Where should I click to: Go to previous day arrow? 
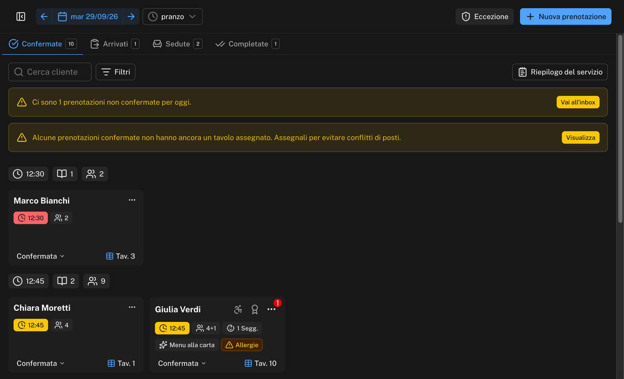pos(44,17)
